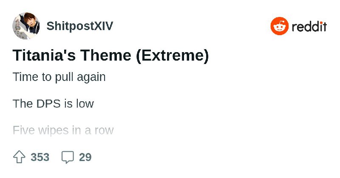
Task: Click the orange Reddit Snoo logo icon
Action: [279, 26]
